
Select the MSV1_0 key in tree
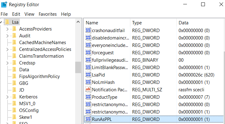tap(27, 104)
